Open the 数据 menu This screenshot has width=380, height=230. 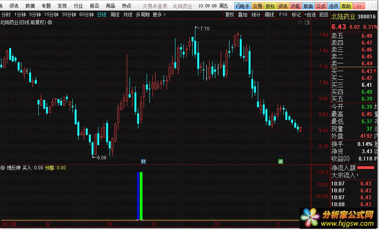pos(30,6)
